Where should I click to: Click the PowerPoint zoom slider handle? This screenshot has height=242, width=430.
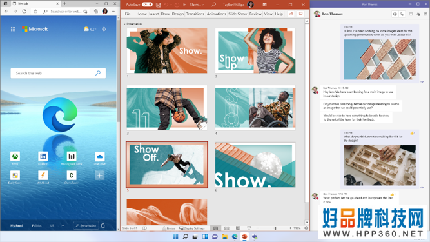coord(275,228)
